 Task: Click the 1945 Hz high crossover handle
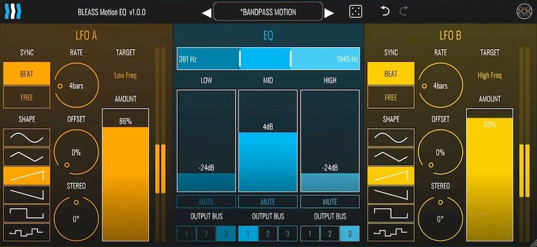291,58
